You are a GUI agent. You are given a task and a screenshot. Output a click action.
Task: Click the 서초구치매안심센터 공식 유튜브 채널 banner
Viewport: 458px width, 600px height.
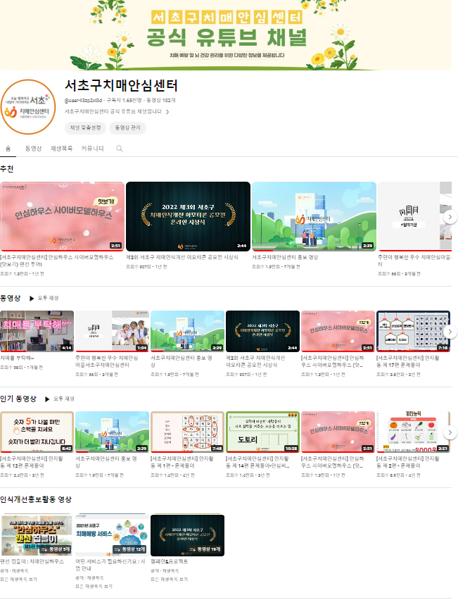pos(226,35)
